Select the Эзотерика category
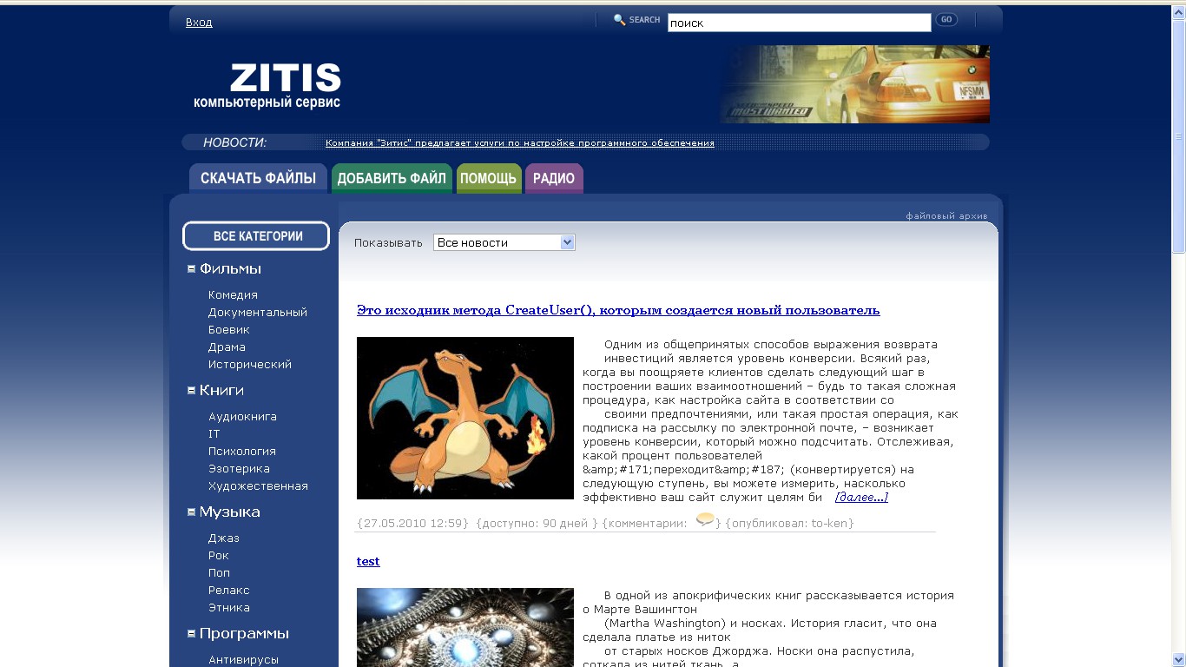This screenshot has height=667, width=1186. (x=239, y=469)
